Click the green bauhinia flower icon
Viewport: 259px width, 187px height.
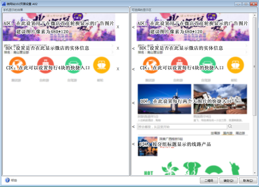(170, 169)
